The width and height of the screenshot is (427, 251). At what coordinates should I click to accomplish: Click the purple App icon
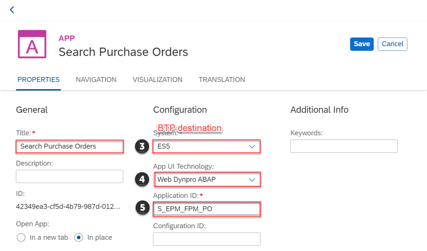[32, 44]
